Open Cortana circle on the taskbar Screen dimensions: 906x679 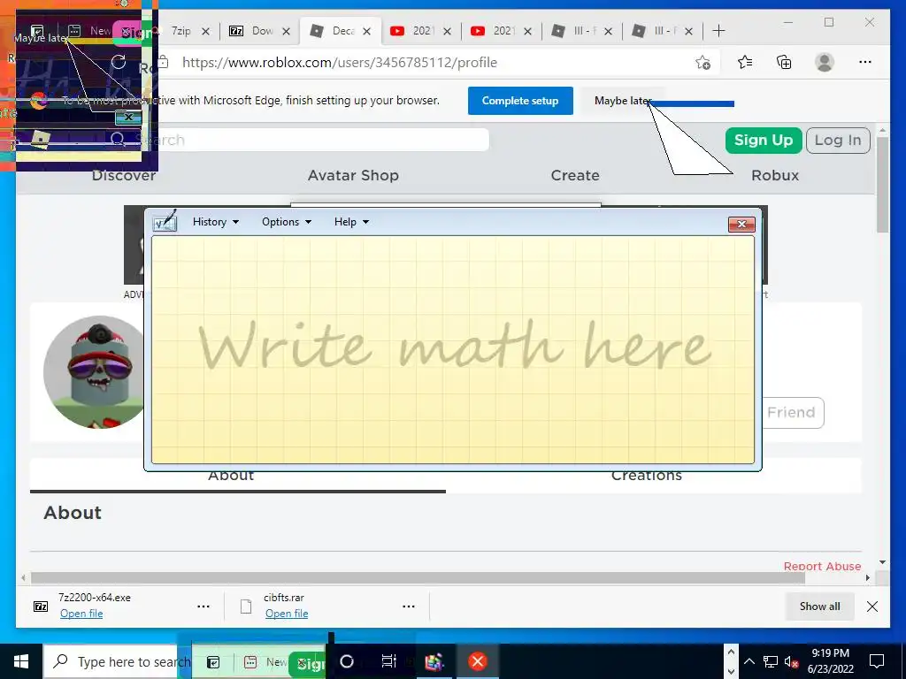pyautogui.click(x=347, y=661)
